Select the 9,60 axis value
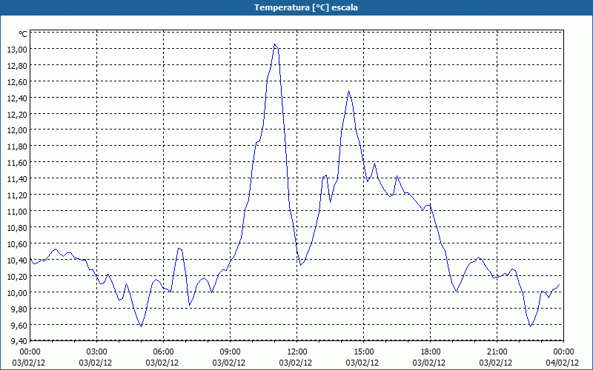The height and width of the screenshot is (370, 593). (19, 325)
